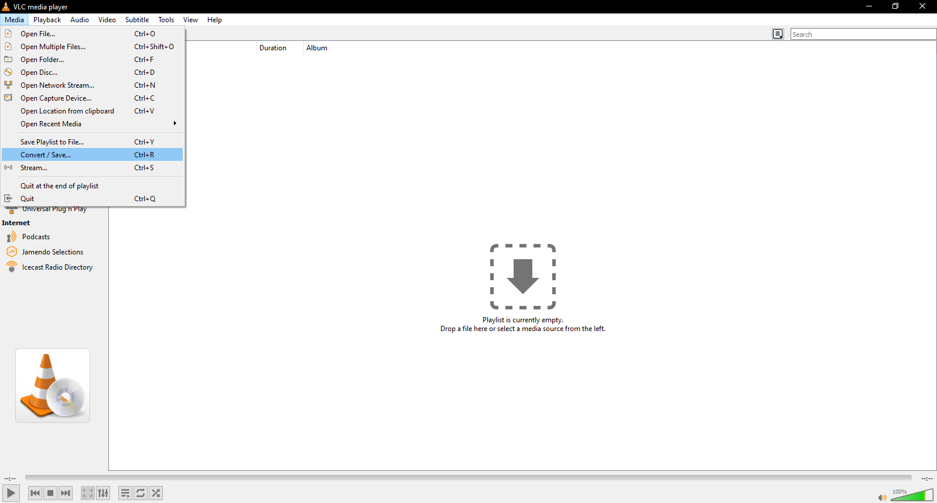Change playlist view mode icon
The height and width of the screenshot is (503, 937).
point(778,34)
